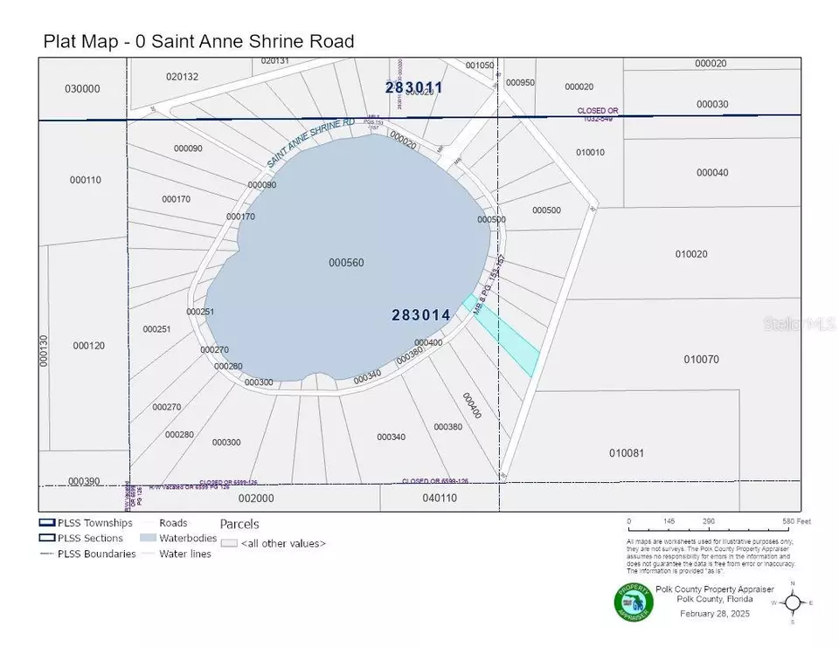Select parcel 010070
The width and height of the screenshot is (839, 647).
click(x=701, y=359)
